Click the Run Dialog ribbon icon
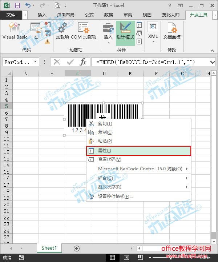Viewport: 218px width, 262px height. 139,41
